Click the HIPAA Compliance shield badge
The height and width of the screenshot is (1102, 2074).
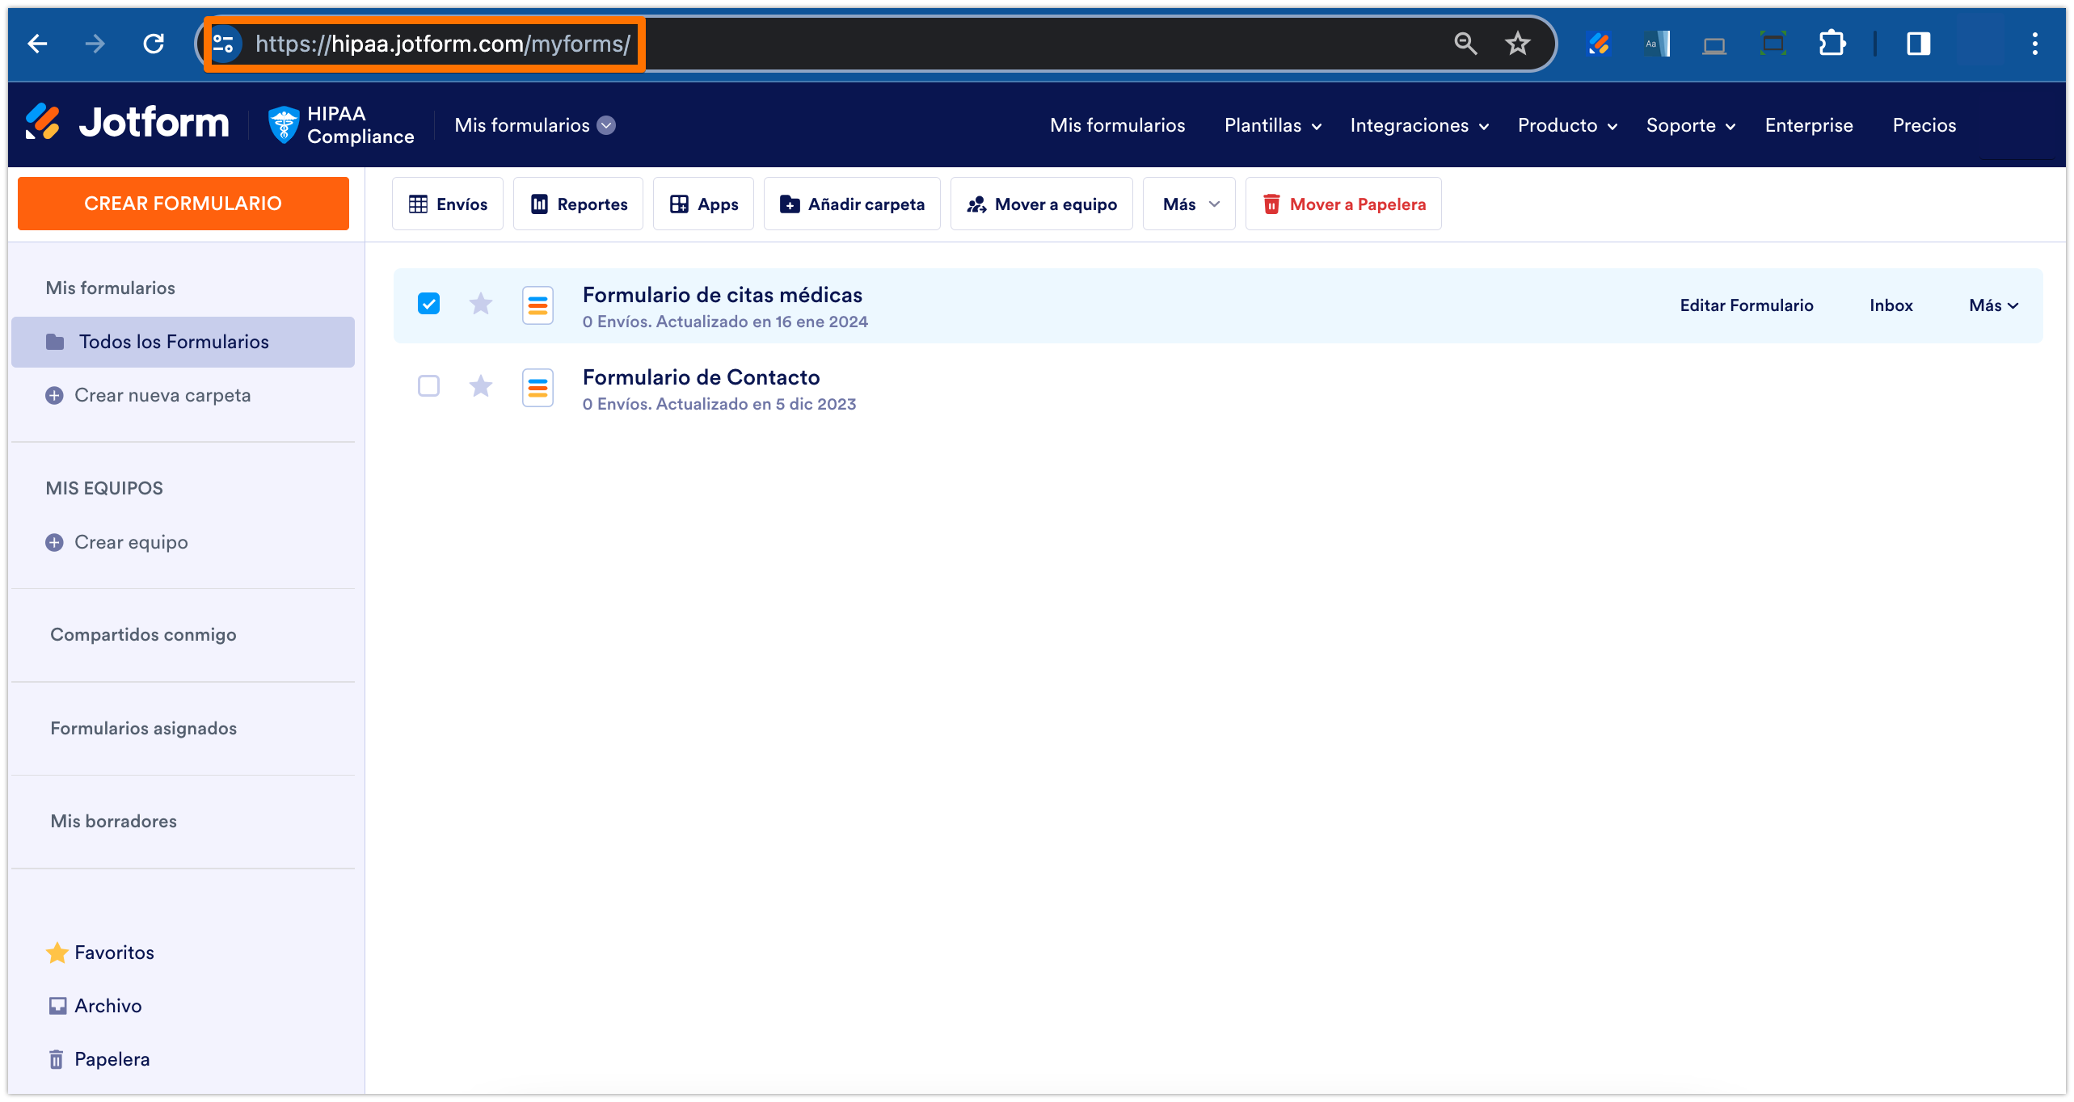341,125
